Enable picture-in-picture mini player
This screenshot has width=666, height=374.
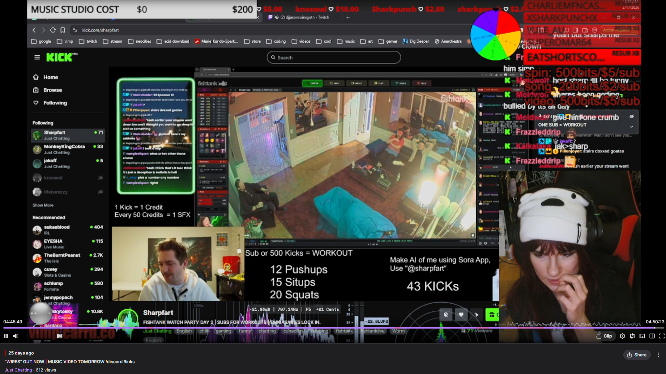click(642, 336)
